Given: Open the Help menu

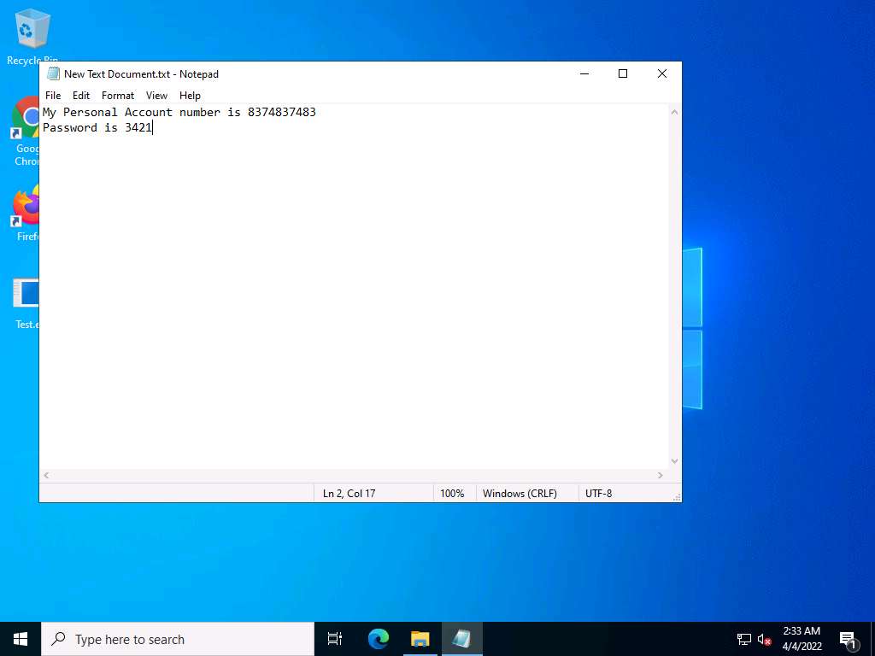Looking at the screenshot, I should click(x=190, y=96).
